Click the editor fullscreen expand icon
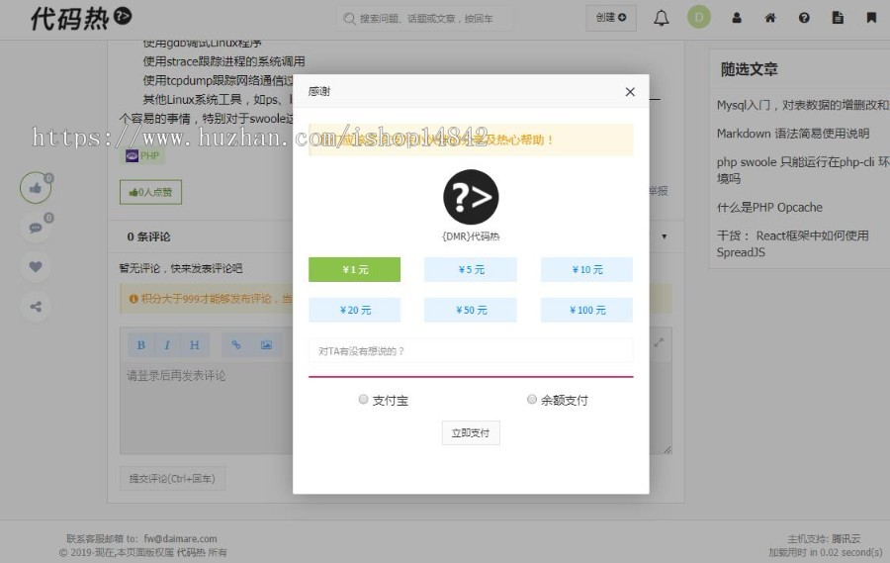This screenshot has height=563, width=890. [x=659, y=342]
